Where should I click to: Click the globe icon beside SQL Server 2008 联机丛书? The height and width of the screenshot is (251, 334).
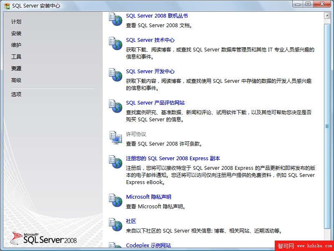116,19
